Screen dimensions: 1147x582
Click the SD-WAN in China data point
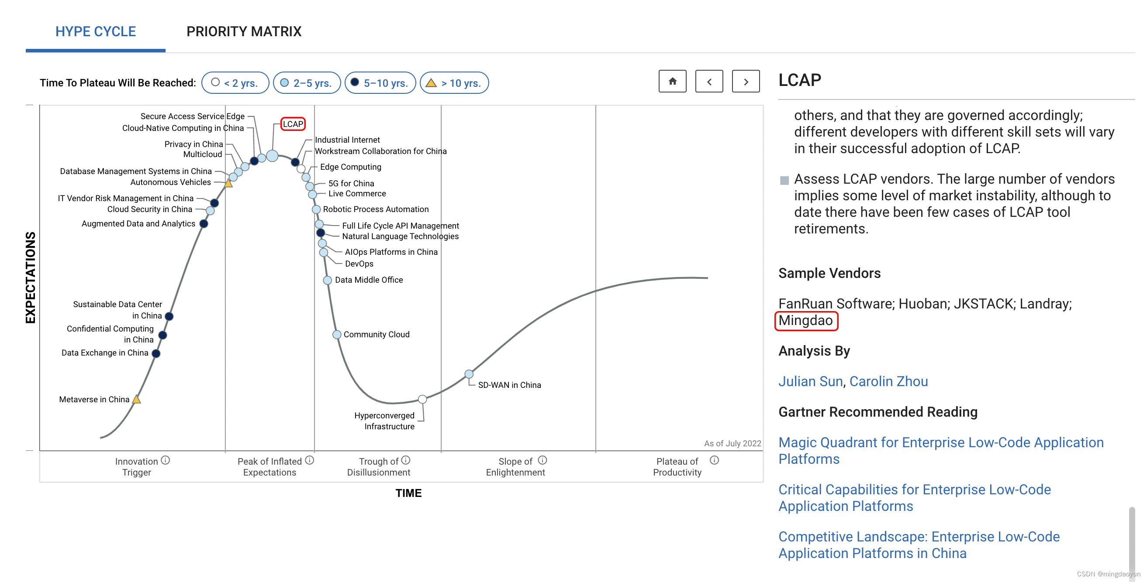pos(469,374)
